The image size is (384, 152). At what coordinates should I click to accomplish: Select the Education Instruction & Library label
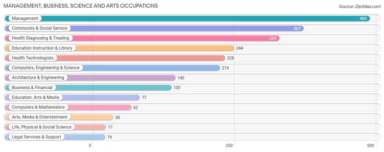42,48
